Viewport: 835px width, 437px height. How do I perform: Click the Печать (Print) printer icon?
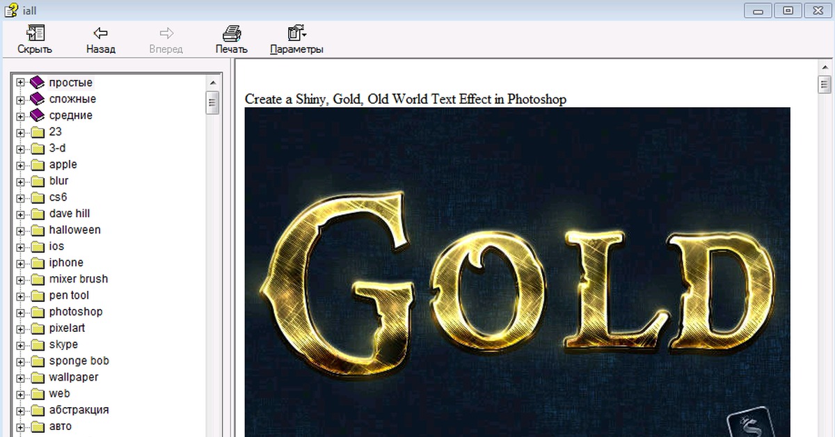pyautogui.click(x=231, y=33)
